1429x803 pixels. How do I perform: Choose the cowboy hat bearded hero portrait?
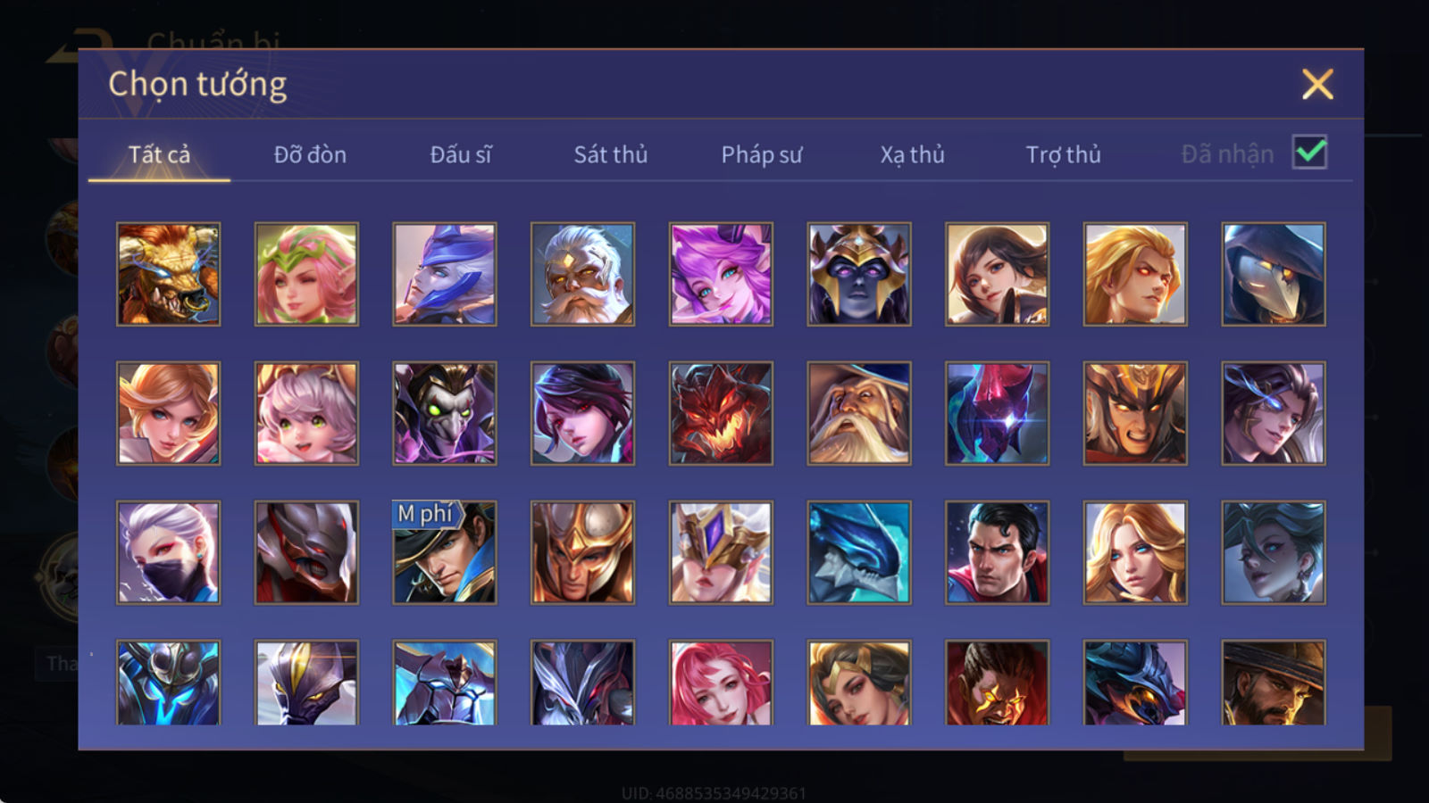click(x=1273, y=682)
